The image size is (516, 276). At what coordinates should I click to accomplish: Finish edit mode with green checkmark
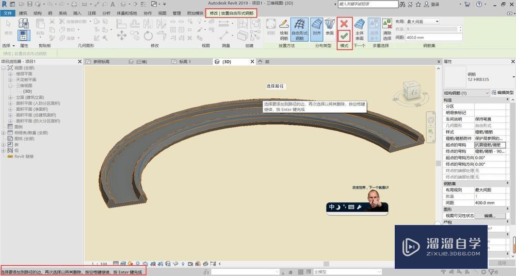(344, 36)
